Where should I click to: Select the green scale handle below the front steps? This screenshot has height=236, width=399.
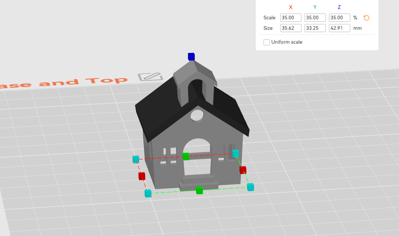(x=200, y=190)
